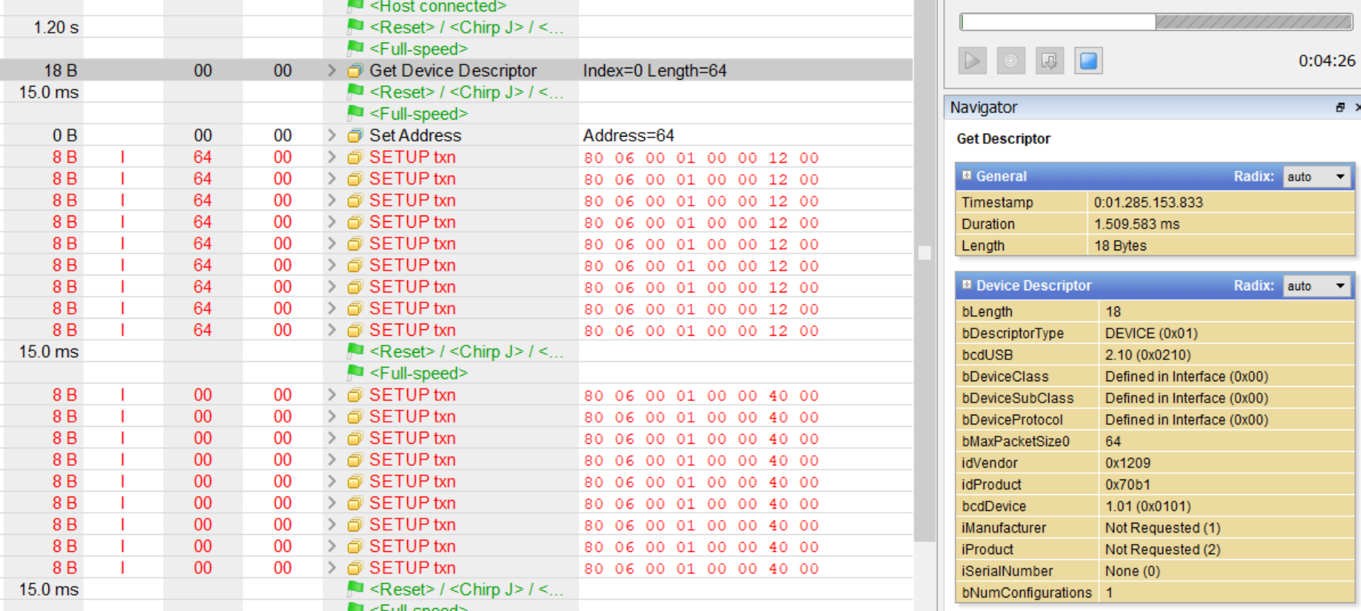Click the capture buffer progress bar
This screenshot has height=611, width=1361.
(1155, 22)
